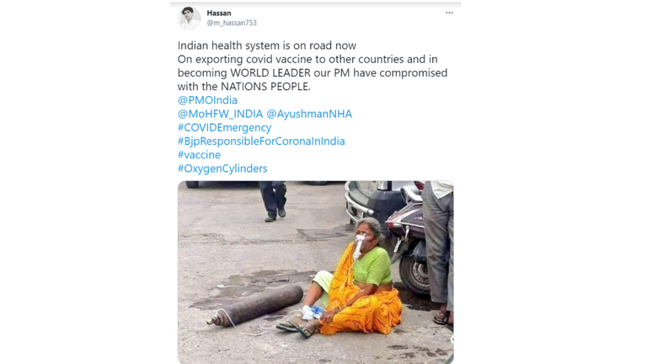
Task: Click the words WORLD LEADER in tweet
Action: pyautogui.click(x=270, y=73)
